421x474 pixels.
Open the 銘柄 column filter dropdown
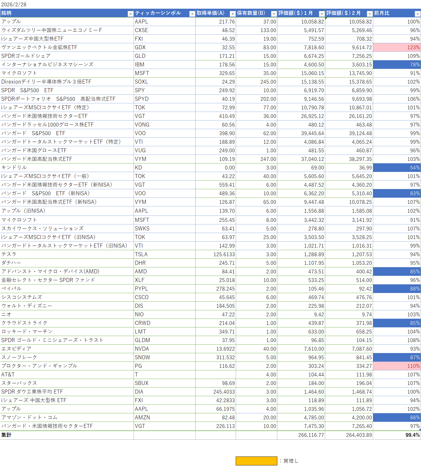[x=130, y=14]
